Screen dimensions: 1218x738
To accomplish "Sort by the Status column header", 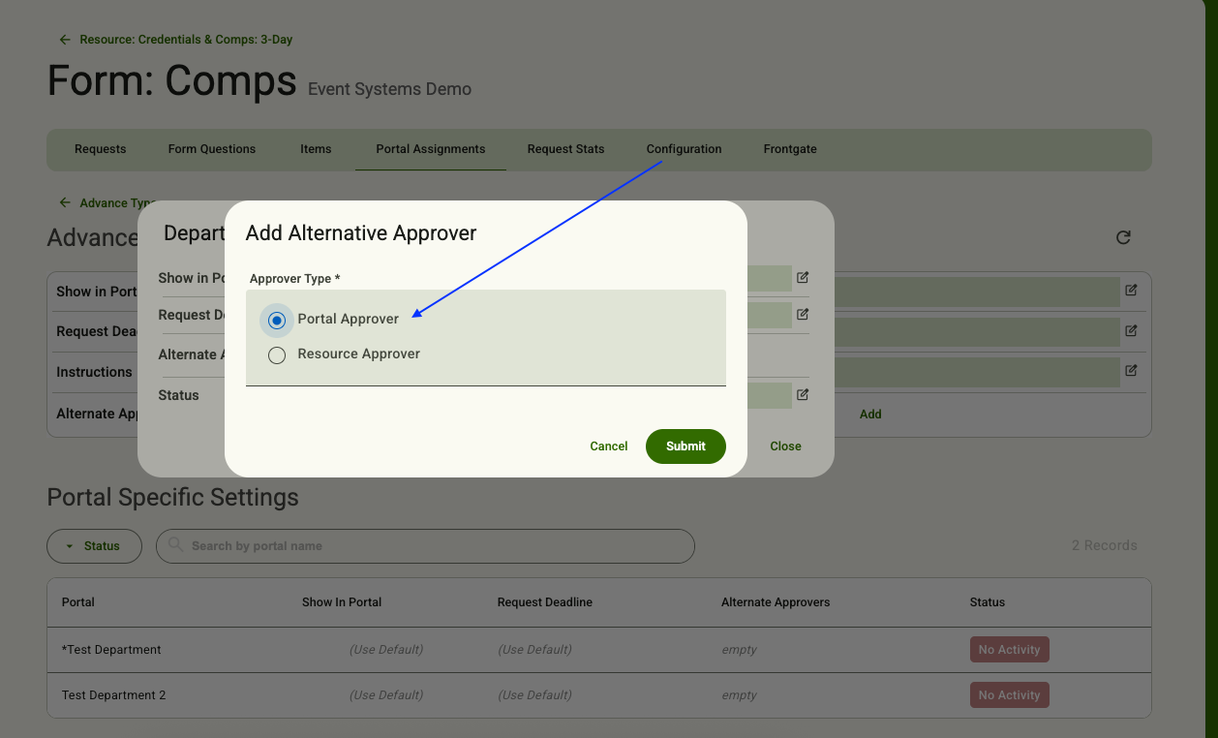I will click(x=988, y=602).
